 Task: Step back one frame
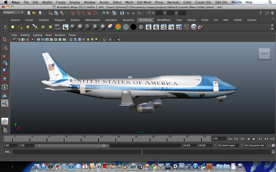point(236,139)
